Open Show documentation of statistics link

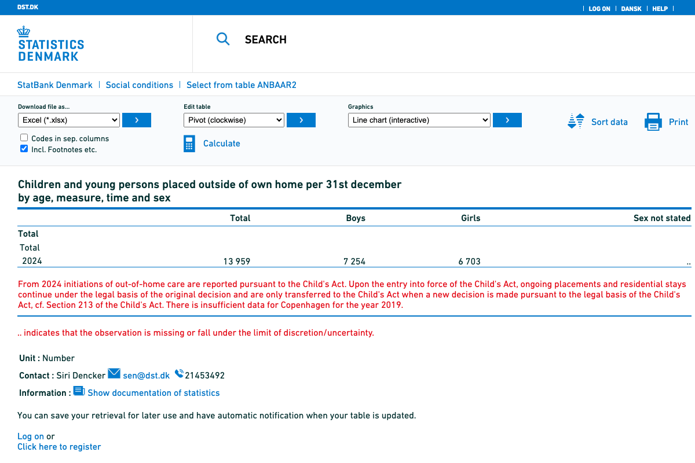click(x=153, y=393)
